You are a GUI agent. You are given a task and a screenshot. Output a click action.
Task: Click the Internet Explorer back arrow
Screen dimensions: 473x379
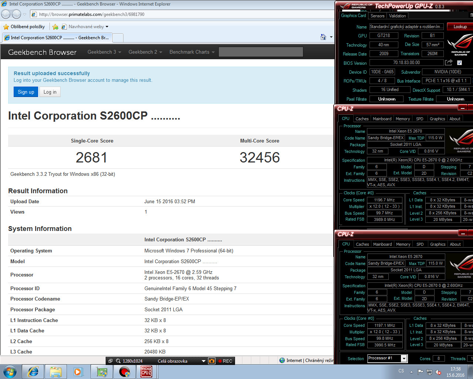pyautogui.click(x=6, y=14)
